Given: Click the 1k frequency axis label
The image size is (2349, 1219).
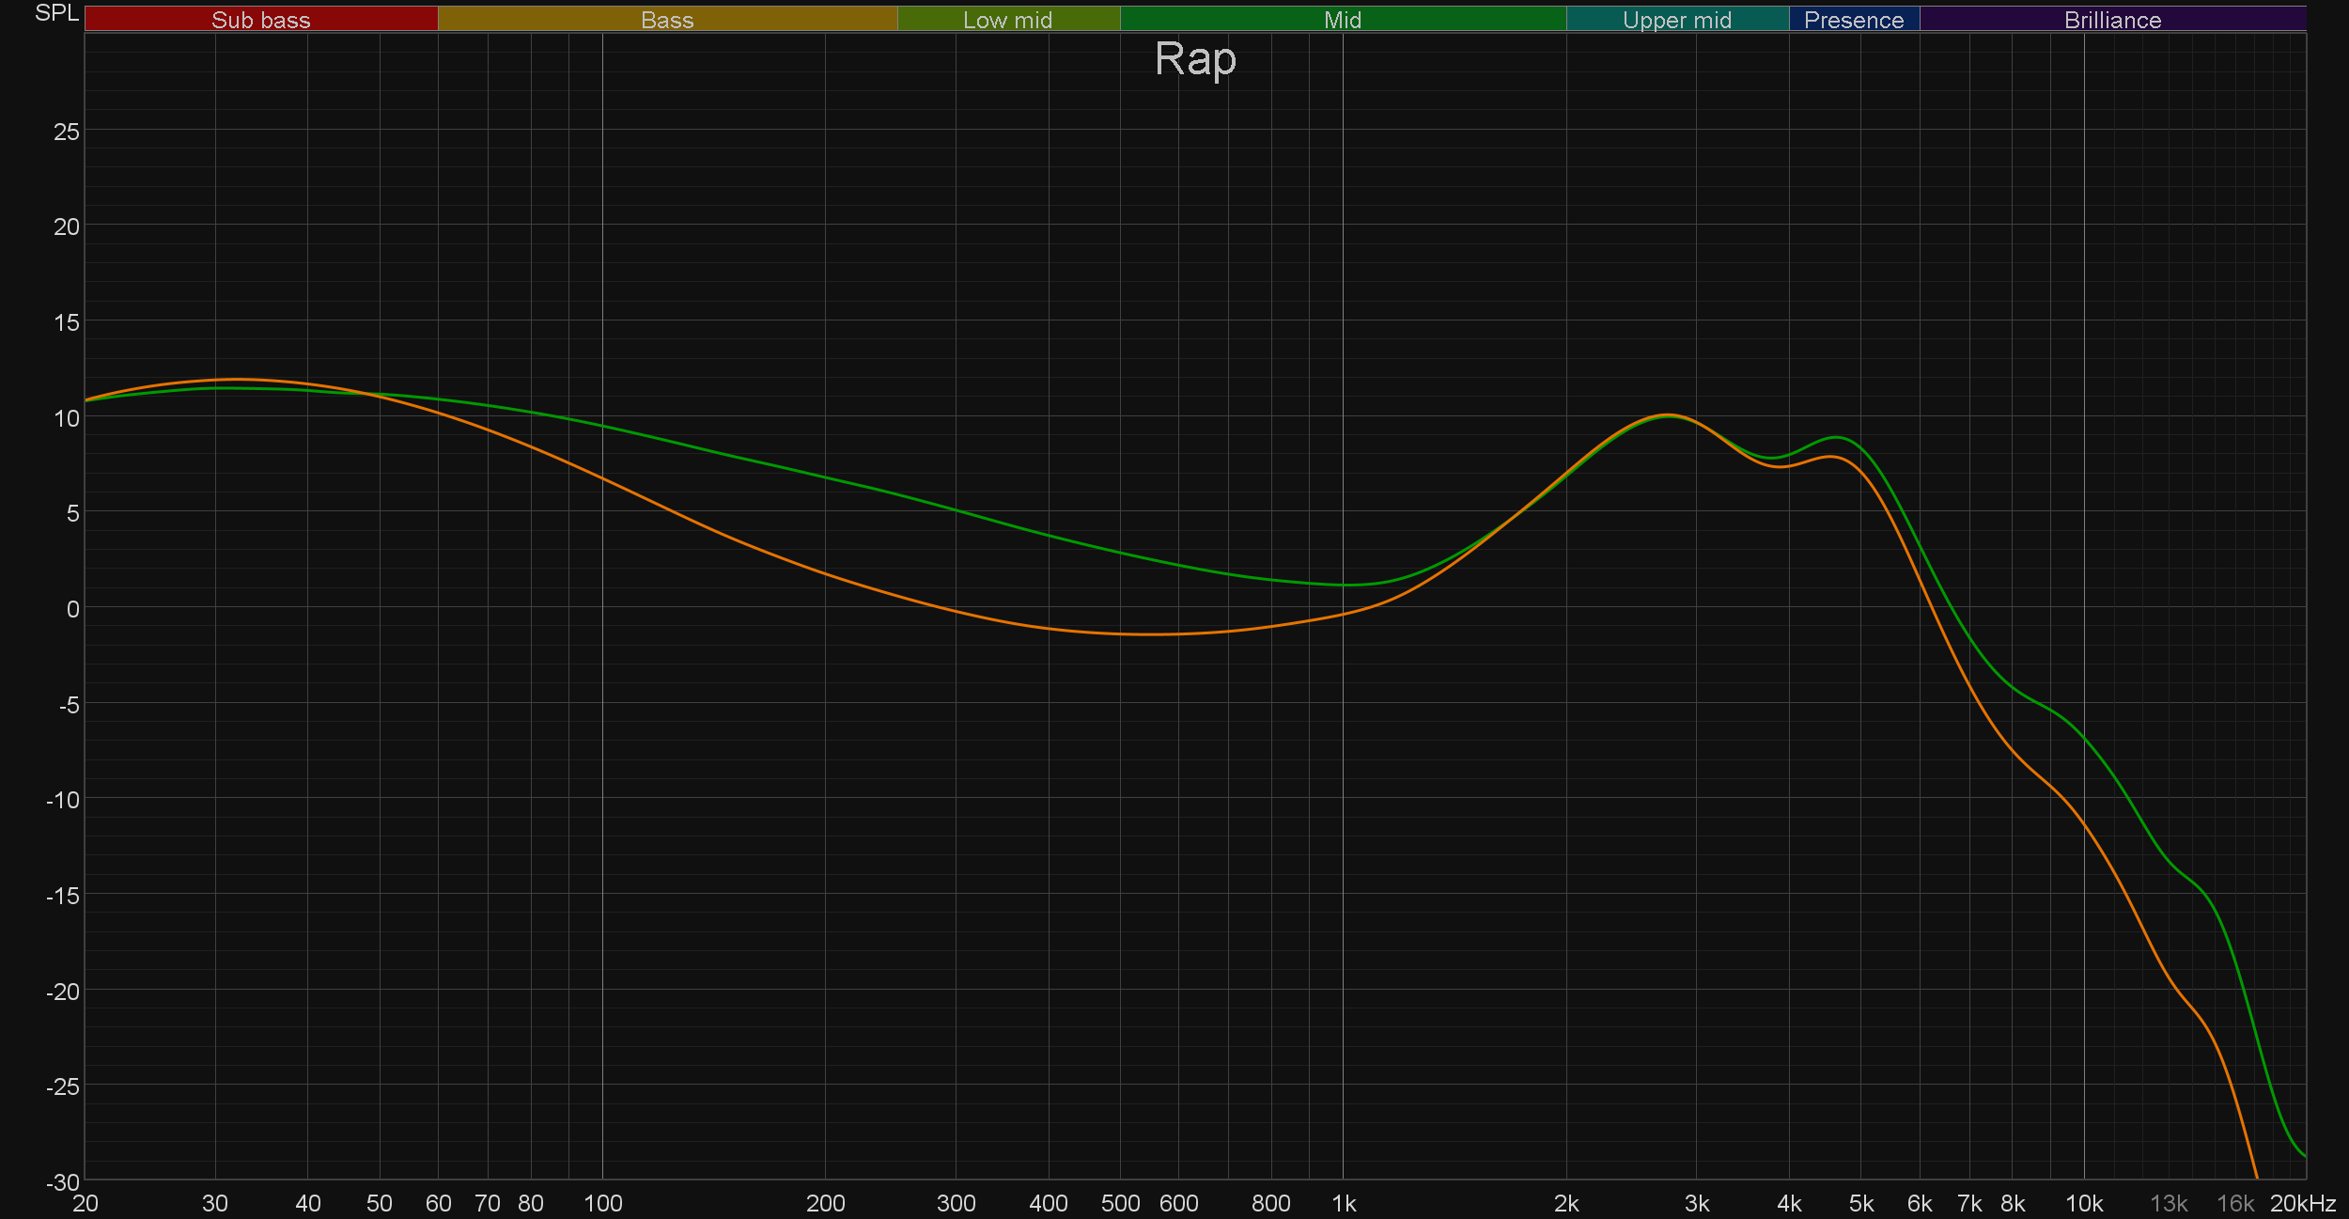Looking at the screenshot, I should point(1344,1204).
